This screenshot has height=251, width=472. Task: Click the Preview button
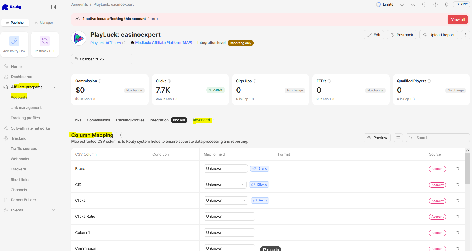click(x=377, y=138)
